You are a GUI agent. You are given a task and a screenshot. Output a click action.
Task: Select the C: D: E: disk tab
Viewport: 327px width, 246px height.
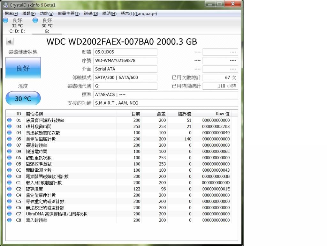point(17,26)
